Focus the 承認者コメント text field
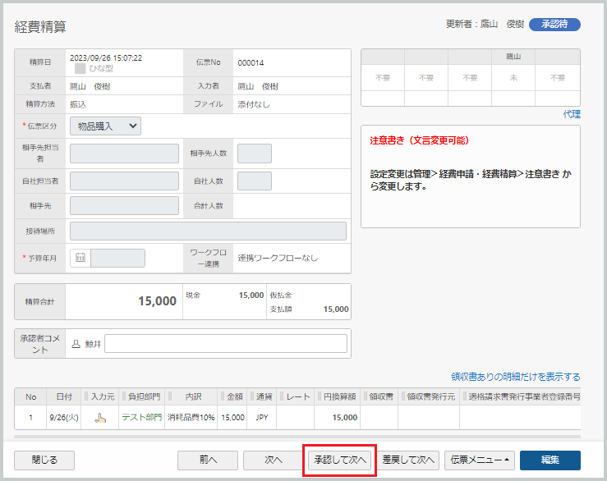 click(x=226, y=344)
